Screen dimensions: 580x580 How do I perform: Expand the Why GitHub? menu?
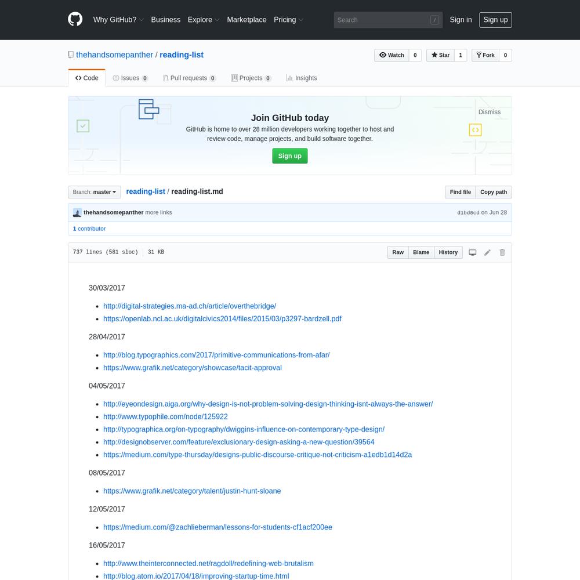coord(118,20)
